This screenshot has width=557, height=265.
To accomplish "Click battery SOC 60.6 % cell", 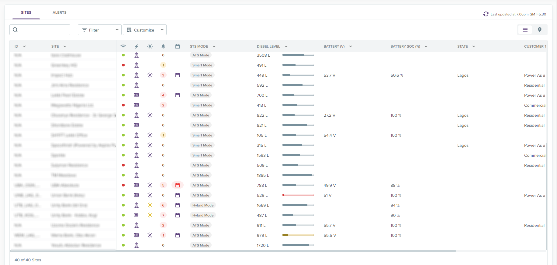I will tap(397, 75).
